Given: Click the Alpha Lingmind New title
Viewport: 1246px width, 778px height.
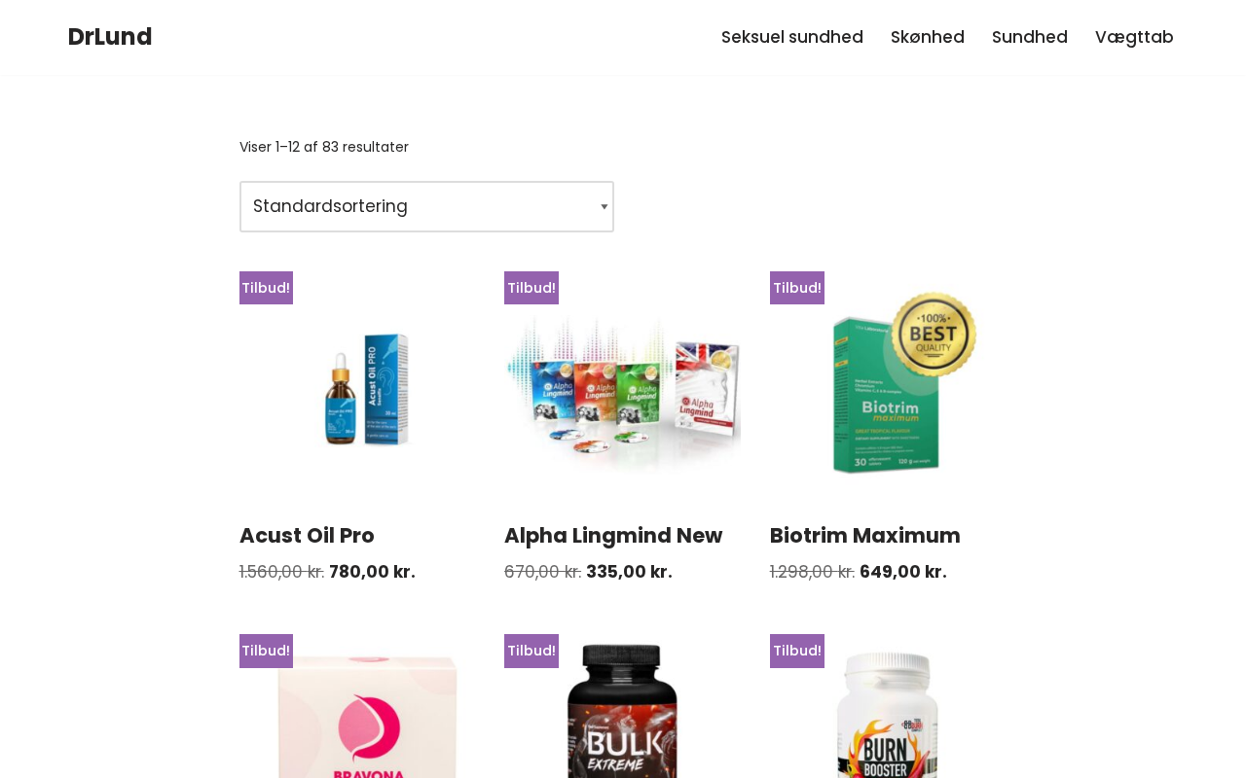Looking at the screenshot, I should click(x=613, y=535).
